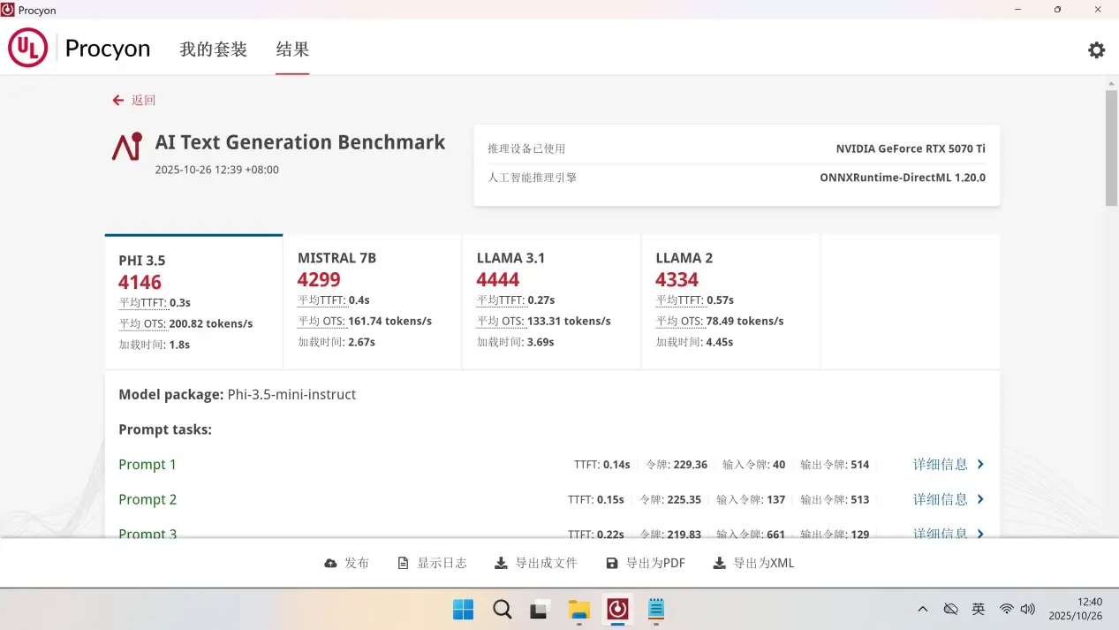1119x630 pixels.
Task: Click the back arrow icon
Action: pos(117,101)
